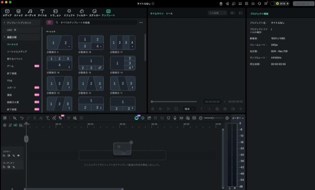Open the Audio (オーディオ) tab
Screen dimensions: 315x190
coord(30,13)
